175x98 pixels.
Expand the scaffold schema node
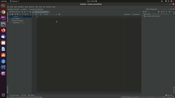11,19
